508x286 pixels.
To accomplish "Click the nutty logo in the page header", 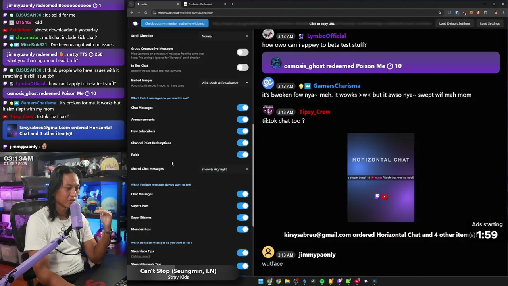I will coord(135,23).
